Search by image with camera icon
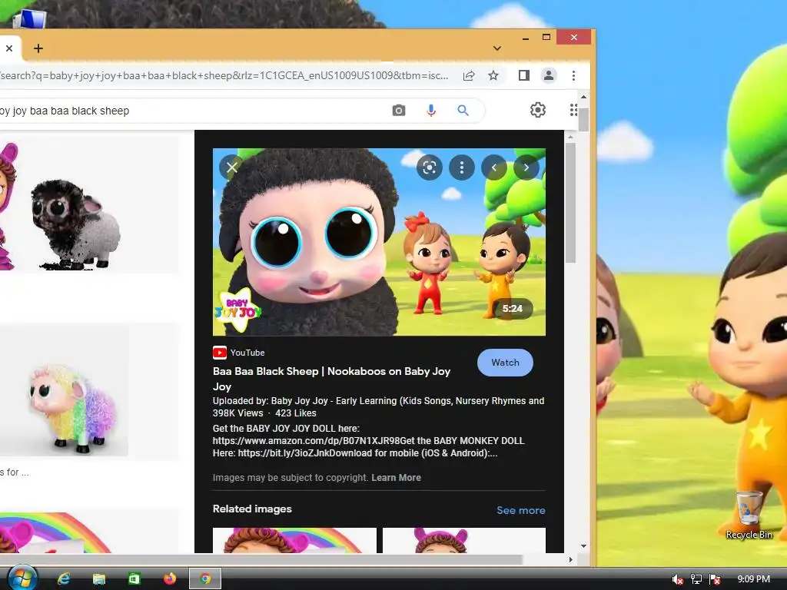The width and height of the screenshot is (787, 590). click(399, 111)
